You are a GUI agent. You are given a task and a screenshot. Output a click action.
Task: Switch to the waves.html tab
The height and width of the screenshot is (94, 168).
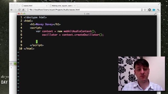(x=34, y=6)
